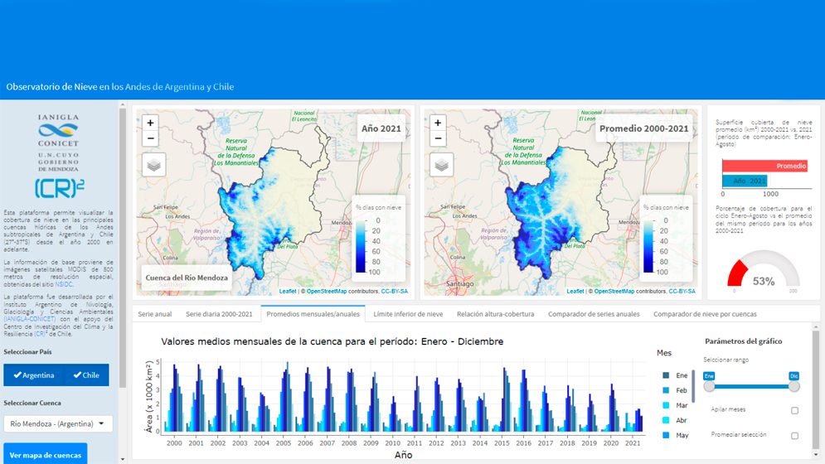The height and width of the screenshot is (464, 825).
Task: Open the NSIDC link in sidebar
Action: point(64,284)
